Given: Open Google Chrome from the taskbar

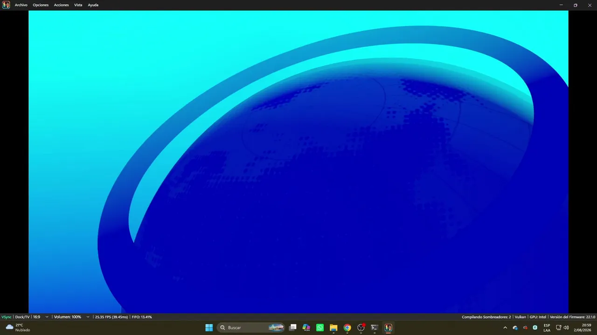Looking at the screenshot, I should [347, 328].
